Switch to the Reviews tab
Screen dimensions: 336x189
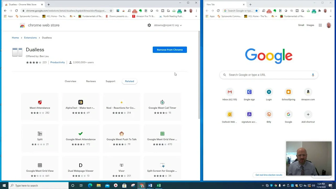click(x=91, y=81)
